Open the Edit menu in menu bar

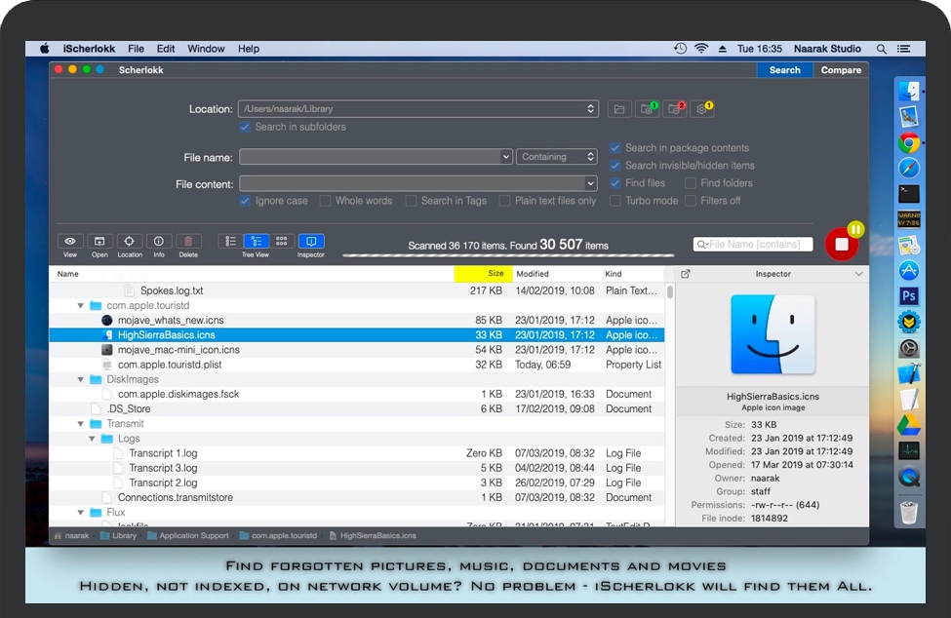click(166, 49)
